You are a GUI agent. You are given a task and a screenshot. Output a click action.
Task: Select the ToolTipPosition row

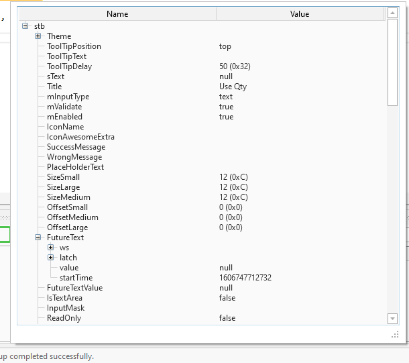pyautogui.click(x=74, y=46)
